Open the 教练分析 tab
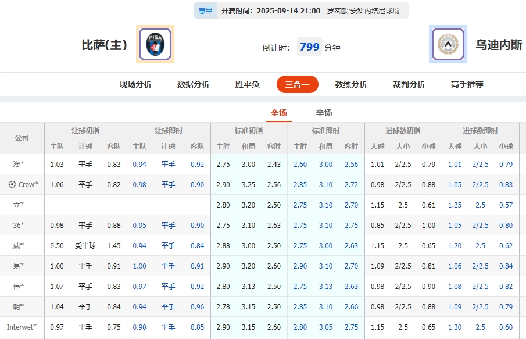The width and height of the screenshot is (526, 339). (x=350, y=84)
